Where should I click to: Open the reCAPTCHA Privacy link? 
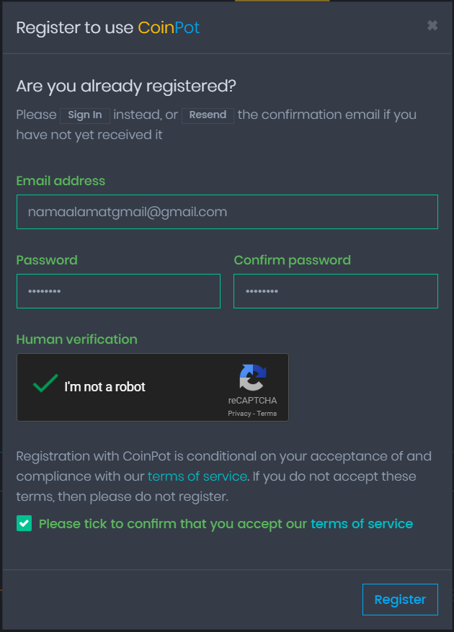[x=239, y=414]
